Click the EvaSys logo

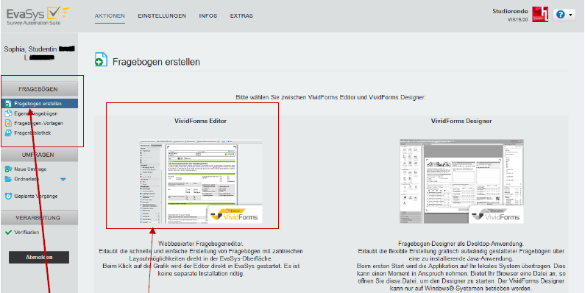coord(38,16)
